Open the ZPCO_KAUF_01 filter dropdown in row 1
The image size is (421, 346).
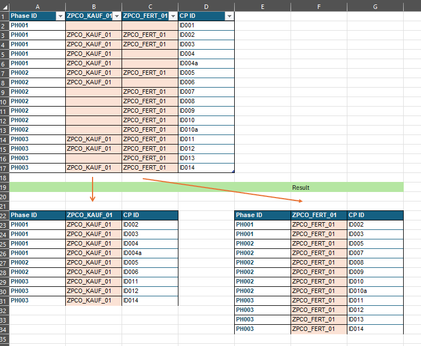point(117,16)
